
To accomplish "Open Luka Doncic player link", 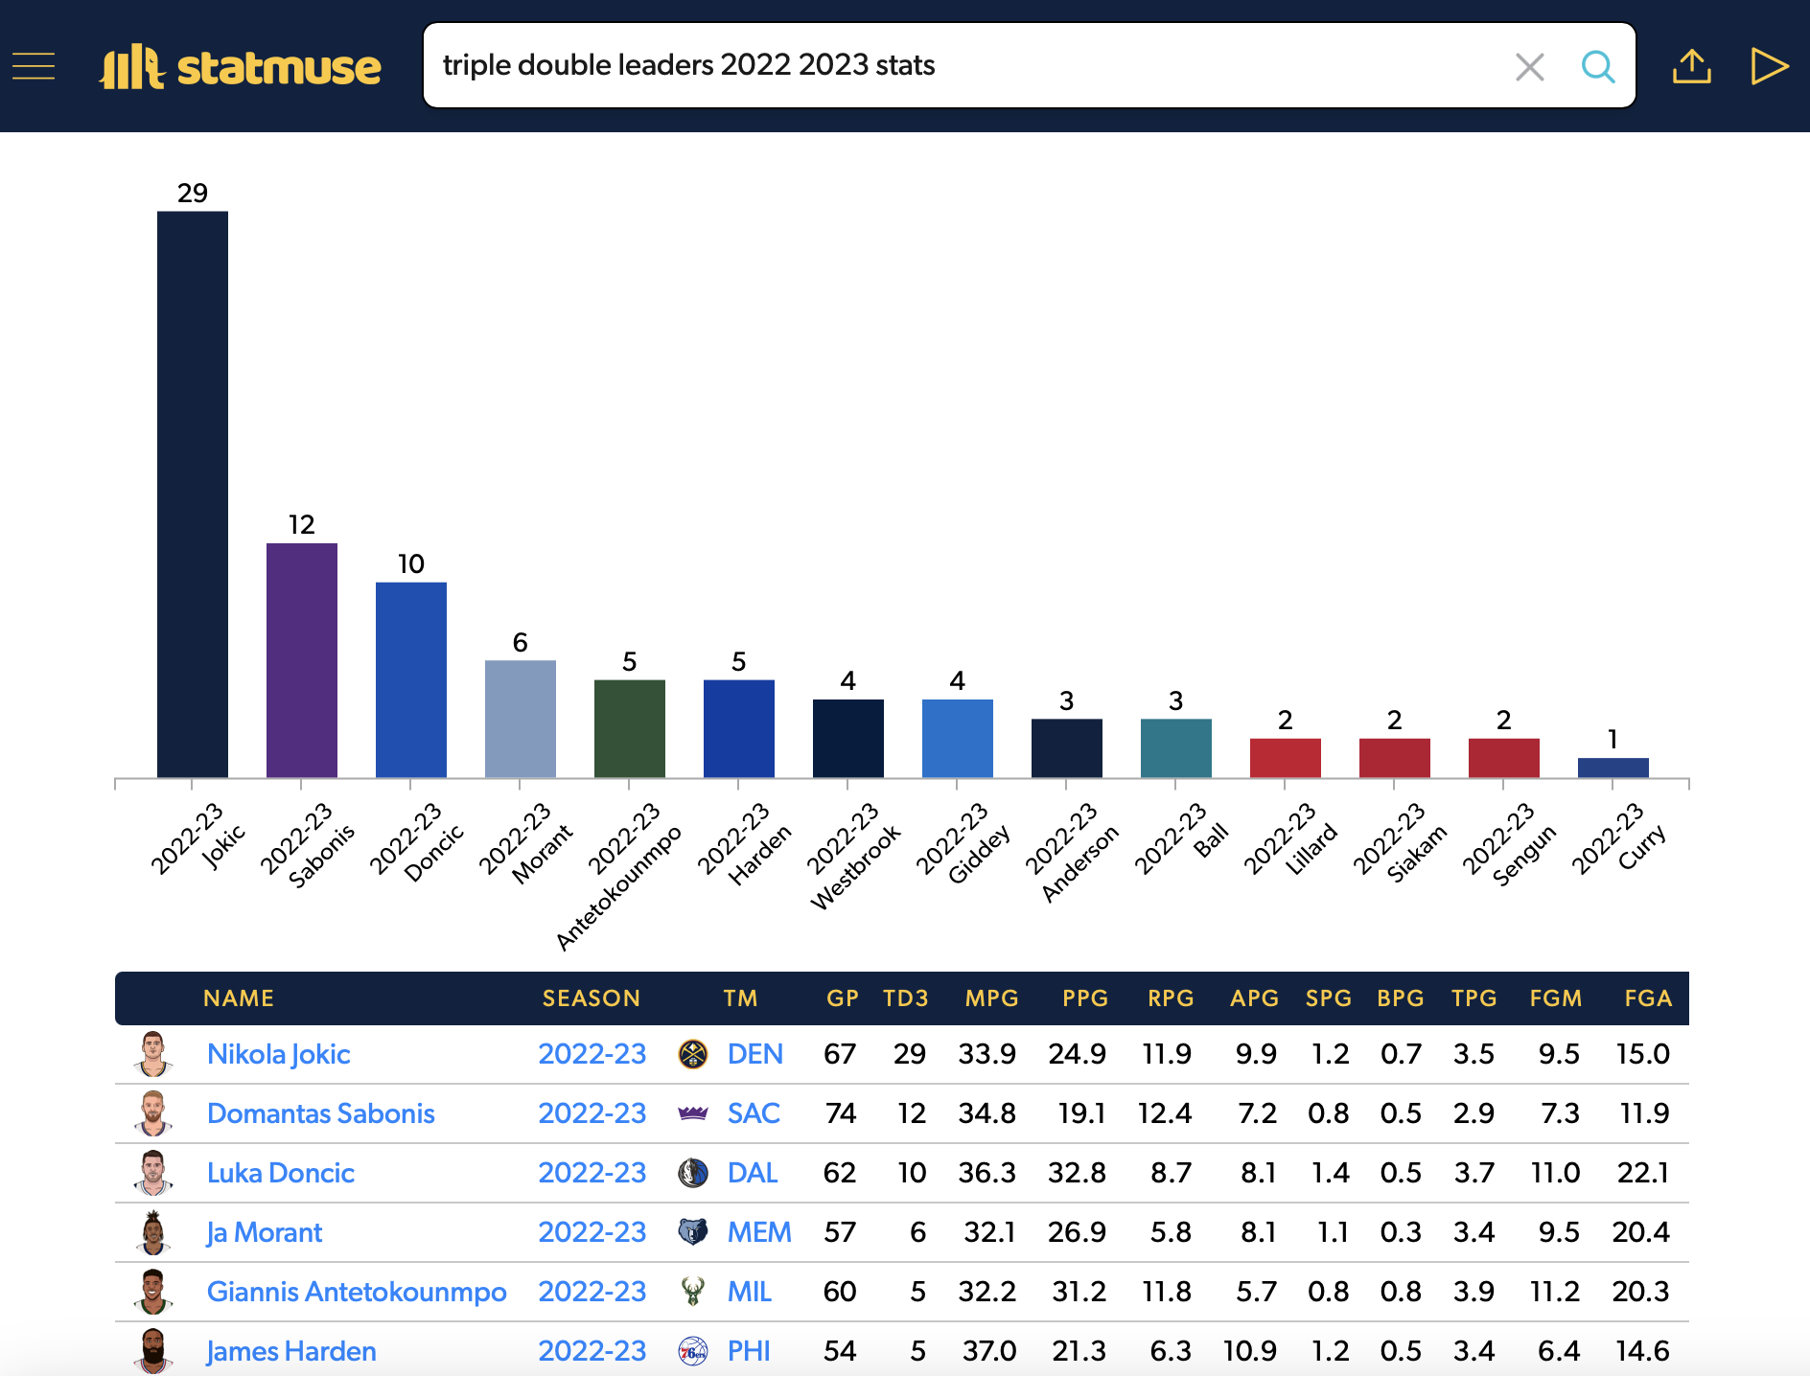I will pos(280,1173).
